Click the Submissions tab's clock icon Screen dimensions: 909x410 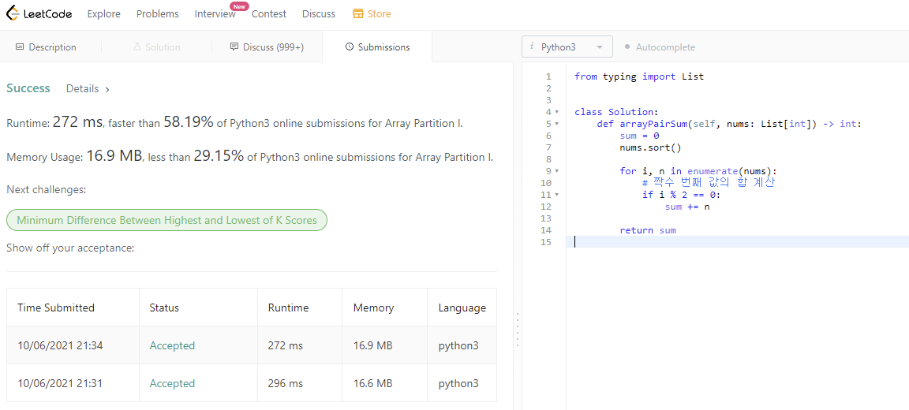pos(350,47)
